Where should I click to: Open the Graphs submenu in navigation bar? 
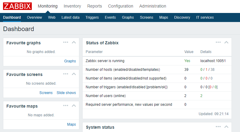(128, 17)
